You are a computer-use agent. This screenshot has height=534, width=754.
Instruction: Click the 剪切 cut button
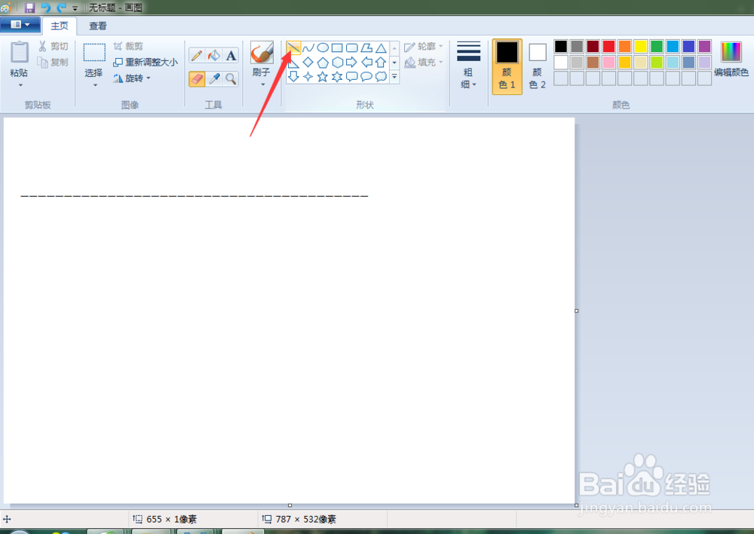54,46
